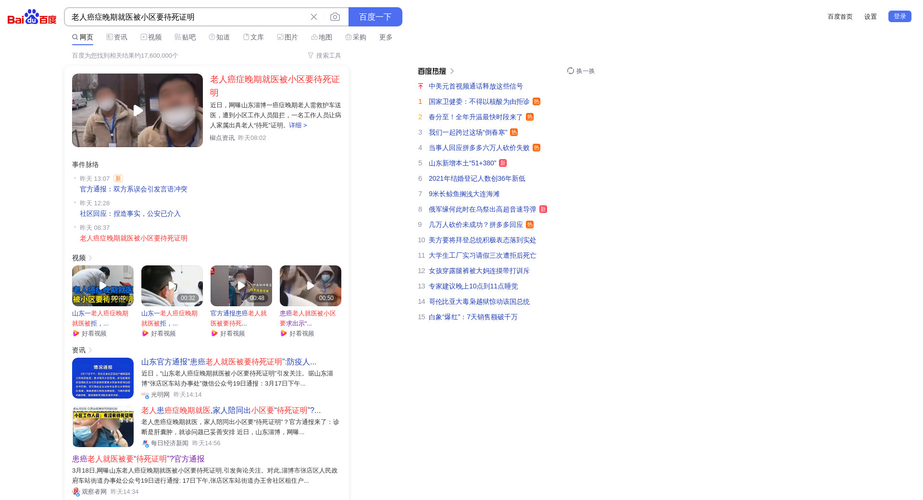Screen dimensions: 923x500
Task: Play the 00:50 video thumbnail
Action: coord(310,286)
